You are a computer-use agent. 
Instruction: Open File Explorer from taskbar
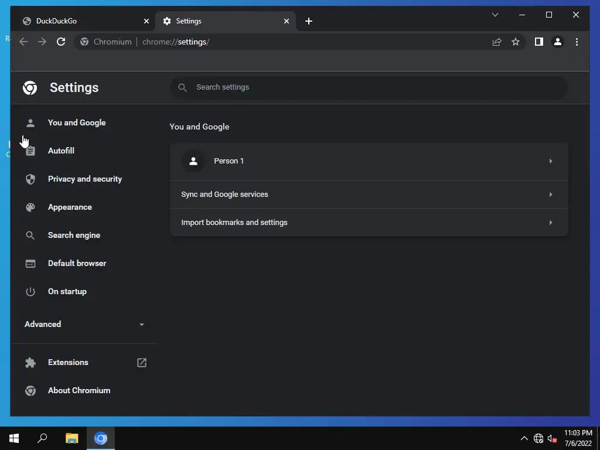tap(71, 438)
